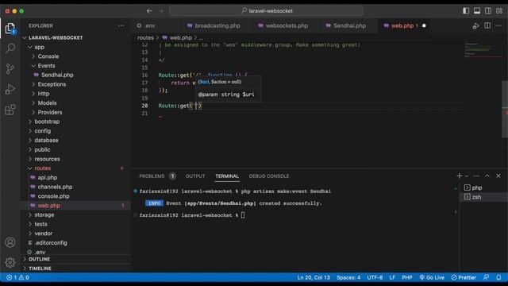Start Go Live server from status bar
Screen dimensions: 508x286
432,277
